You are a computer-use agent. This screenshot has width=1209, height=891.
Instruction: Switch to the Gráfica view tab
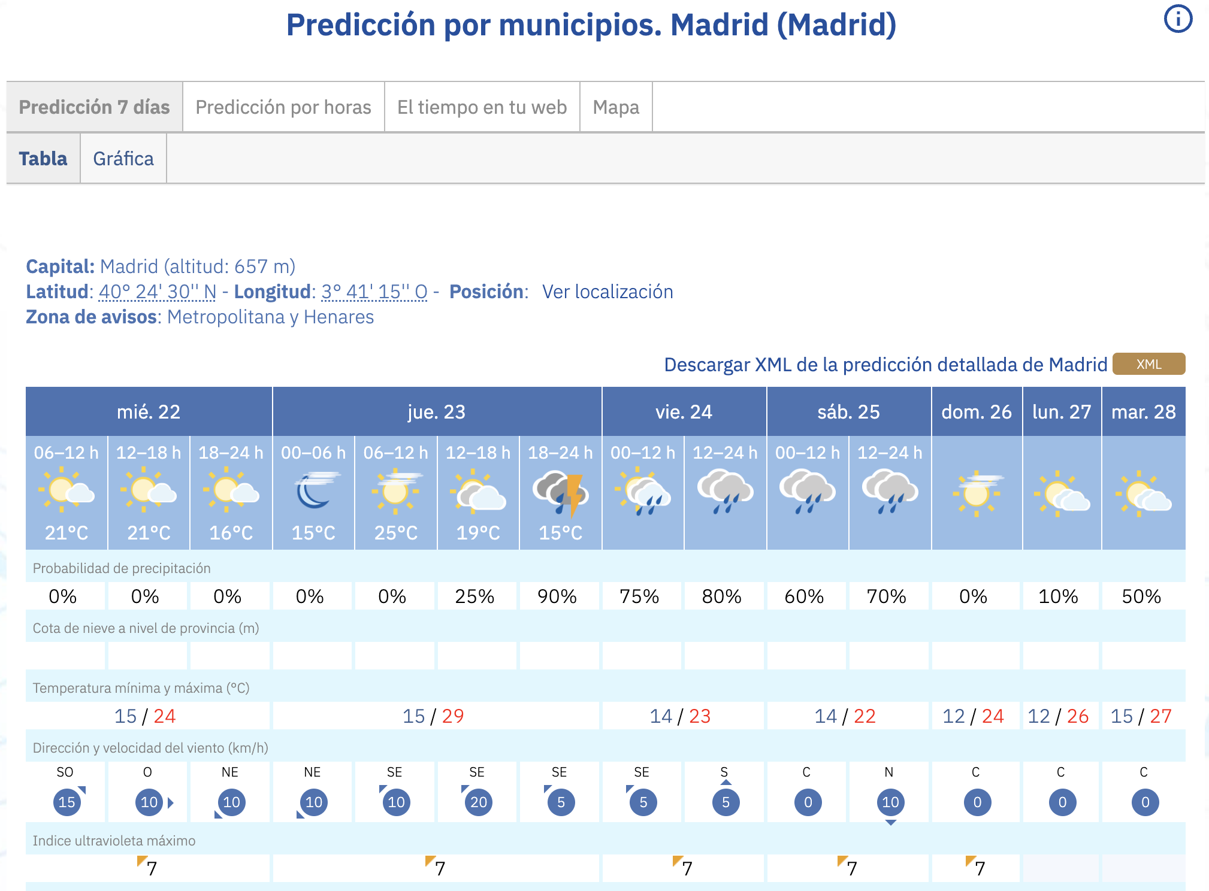click(x=123, y=159)
